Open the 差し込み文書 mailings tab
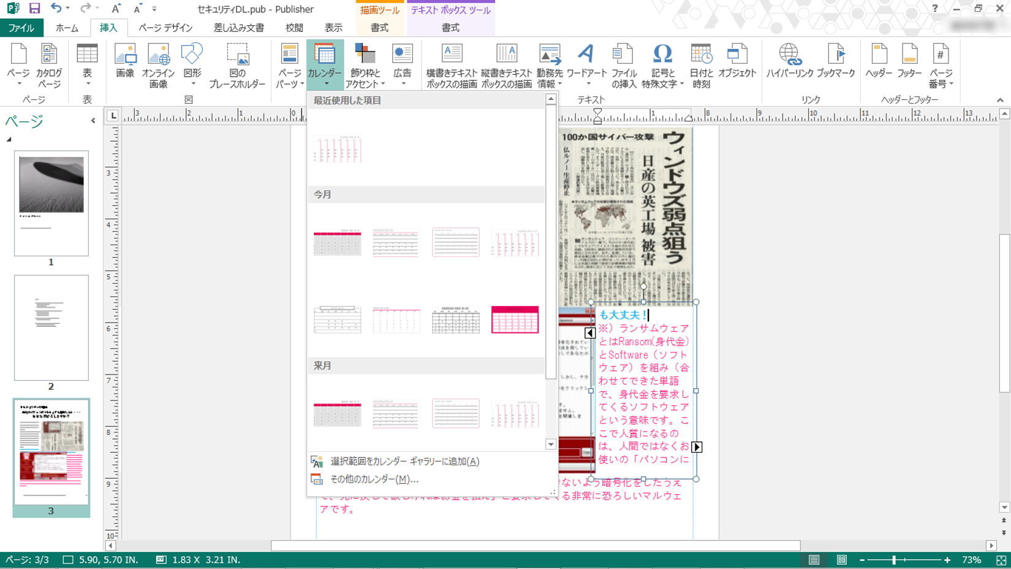 coord(239,28)
